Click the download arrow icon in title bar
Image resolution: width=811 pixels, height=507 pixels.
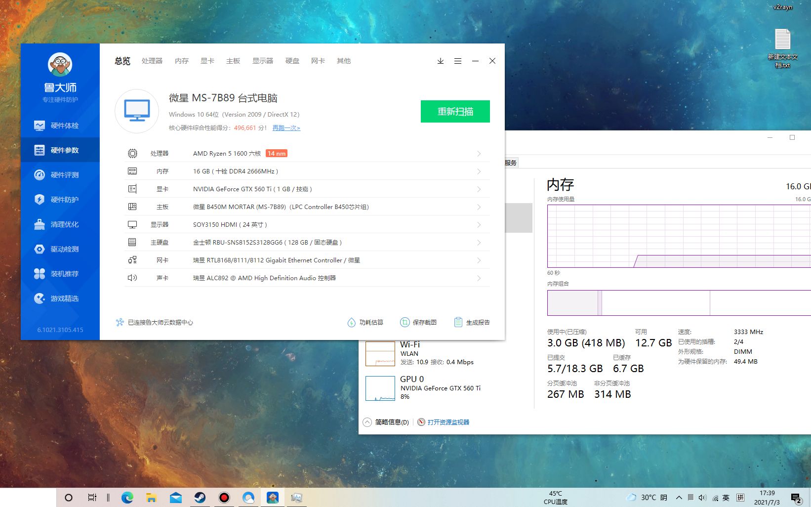(441, 61)
